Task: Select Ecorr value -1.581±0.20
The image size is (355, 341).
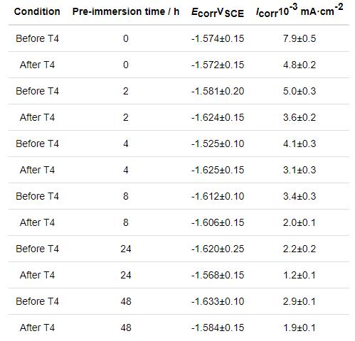Action: tap(218, 91)
